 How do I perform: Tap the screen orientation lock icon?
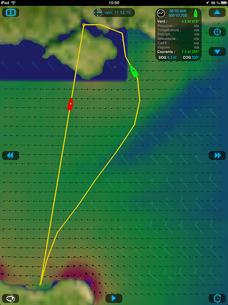pyautogui.click(x=10, y=13)
